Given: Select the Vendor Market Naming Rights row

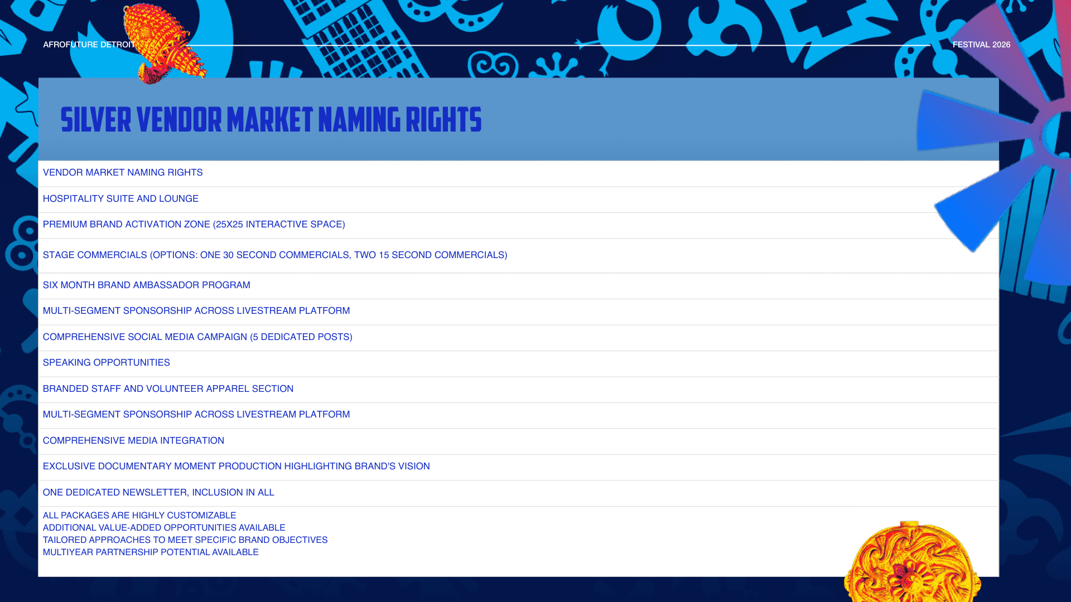Looking at the screenshot, I should click(123, 173).
